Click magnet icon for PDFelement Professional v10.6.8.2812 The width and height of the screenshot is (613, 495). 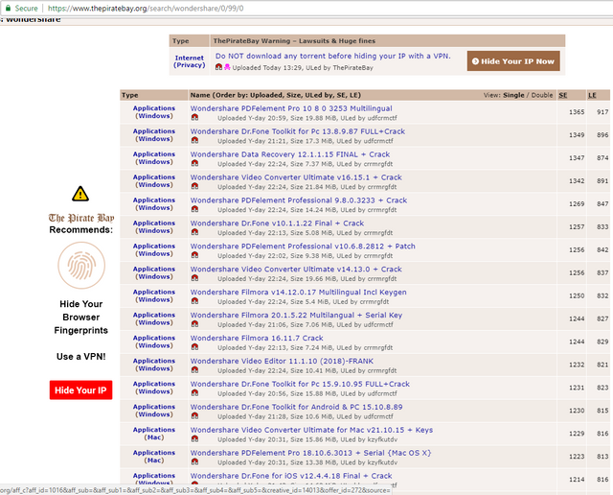194,255
